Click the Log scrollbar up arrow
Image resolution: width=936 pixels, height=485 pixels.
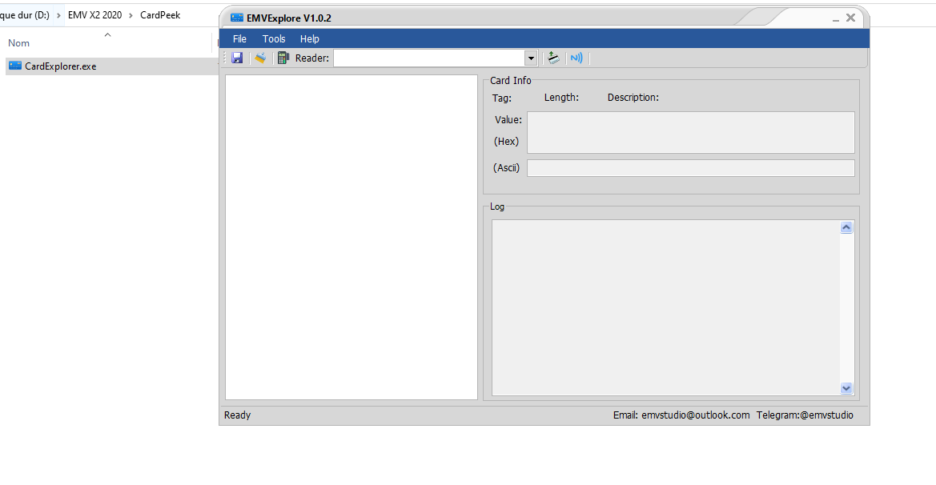(846, 227)
